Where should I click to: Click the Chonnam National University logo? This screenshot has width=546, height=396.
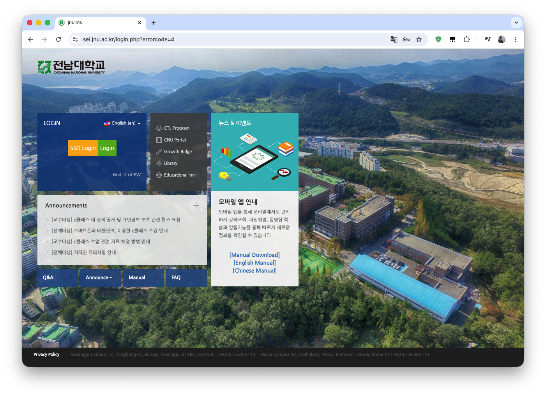click(71, 67)
